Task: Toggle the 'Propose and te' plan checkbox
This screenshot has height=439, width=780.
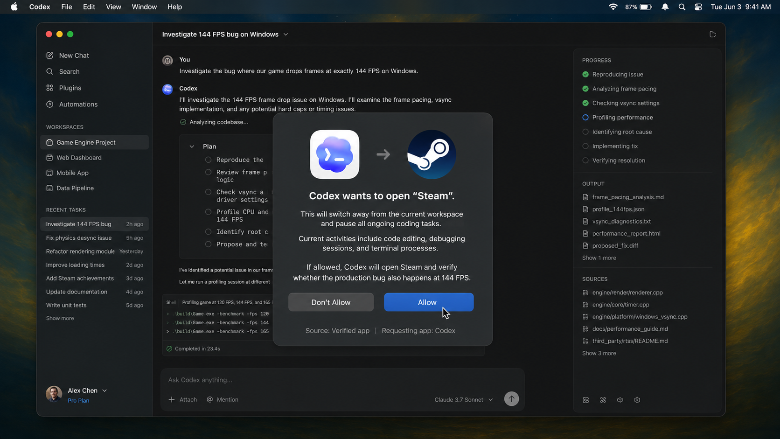Action: click(x=209, y=244)
